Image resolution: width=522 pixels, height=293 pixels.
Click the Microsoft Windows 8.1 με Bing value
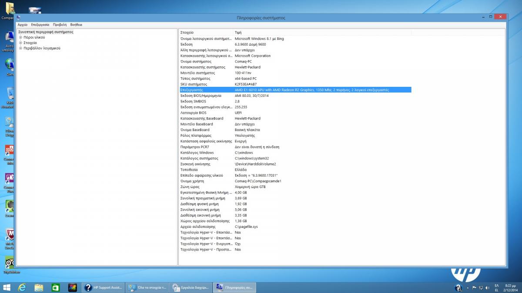coord(259,39)
